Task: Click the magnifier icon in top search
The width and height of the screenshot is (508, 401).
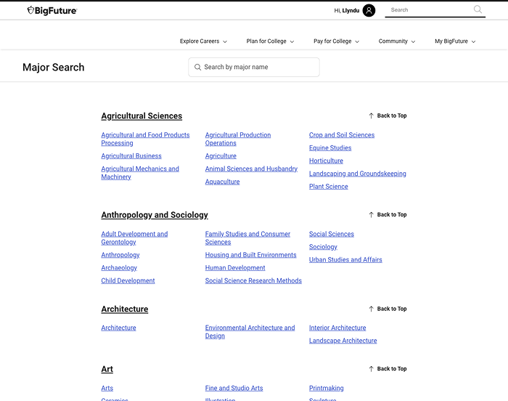Action: coord(478,9)
